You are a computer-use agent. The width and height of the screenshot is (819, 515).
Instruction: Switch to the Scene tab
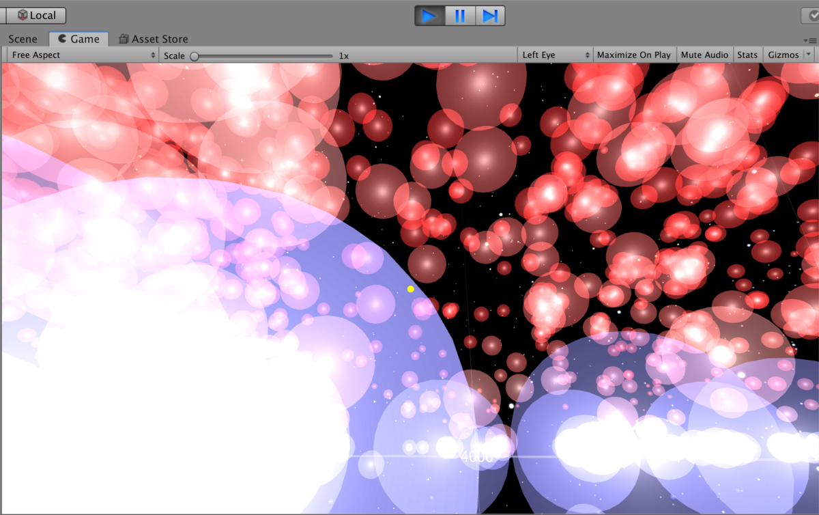tap(23, 39)
